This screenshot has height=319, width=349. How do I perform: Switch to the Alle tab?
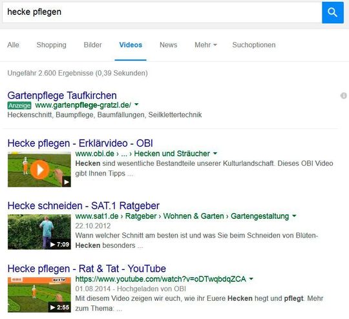click(13, 45)
